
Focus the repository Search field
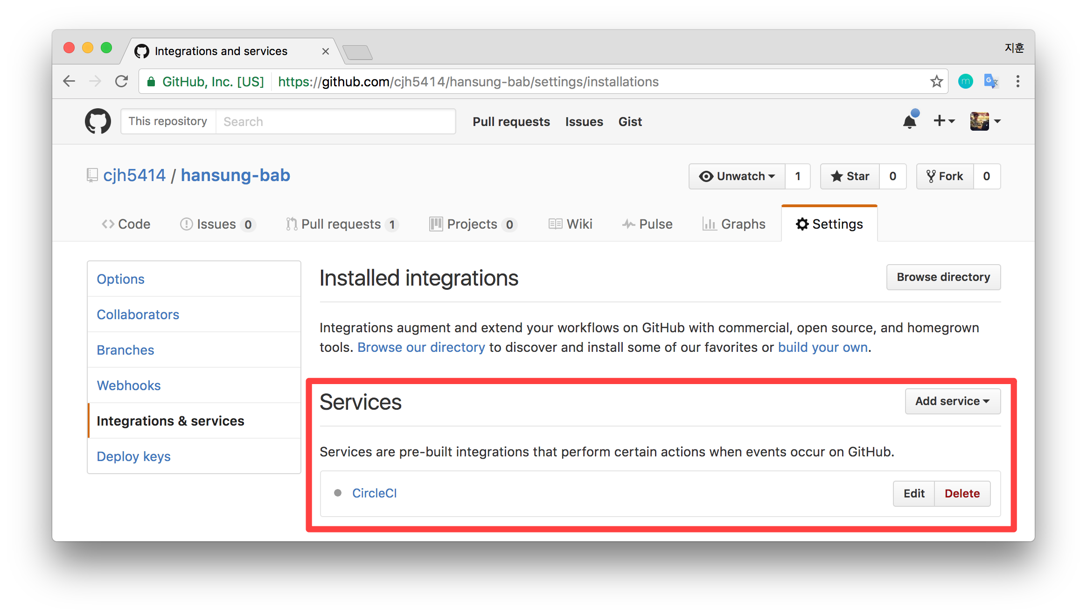336,121
